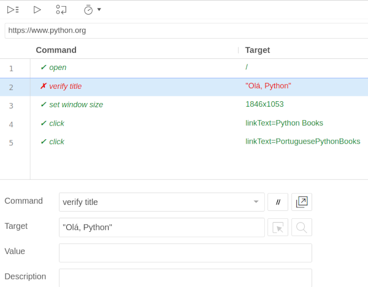This screenshot has width=368, height=287.
Task: Click the select target in page icon
Action: 278,228
